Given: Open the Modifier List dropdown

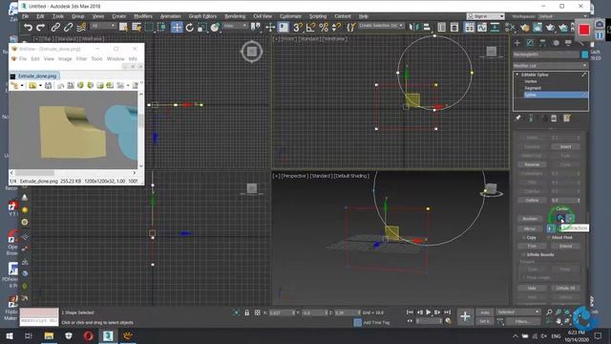Looking at the screenshot, I should coord(550,66).
